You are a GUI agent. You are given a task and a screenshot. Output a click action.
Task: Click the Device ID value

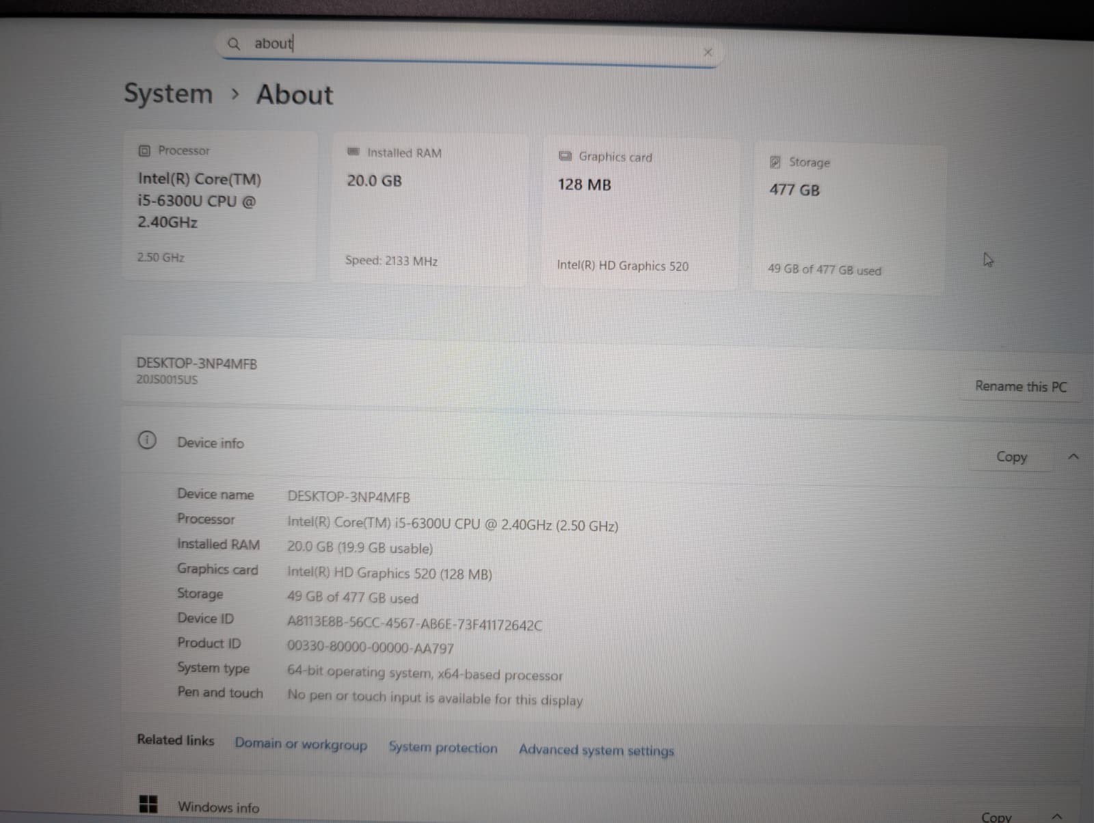pos(414,623)
